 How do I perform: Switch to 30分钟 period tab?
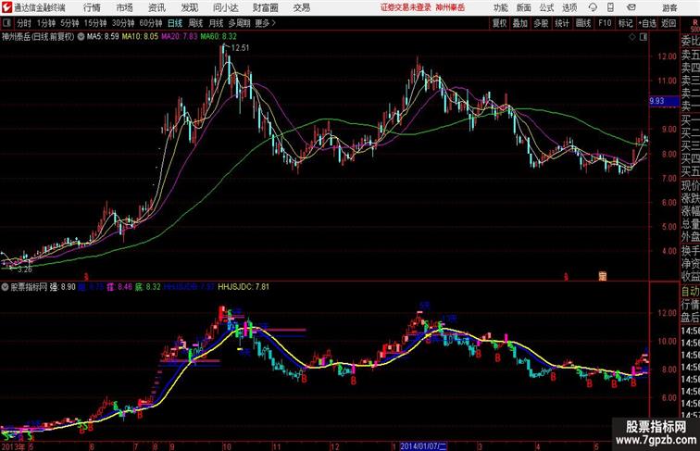pos(123,23)
